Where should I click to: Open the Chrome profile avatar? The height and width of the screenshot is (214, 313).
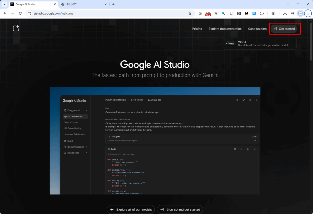pyautogui.click(x=300, y=13)
